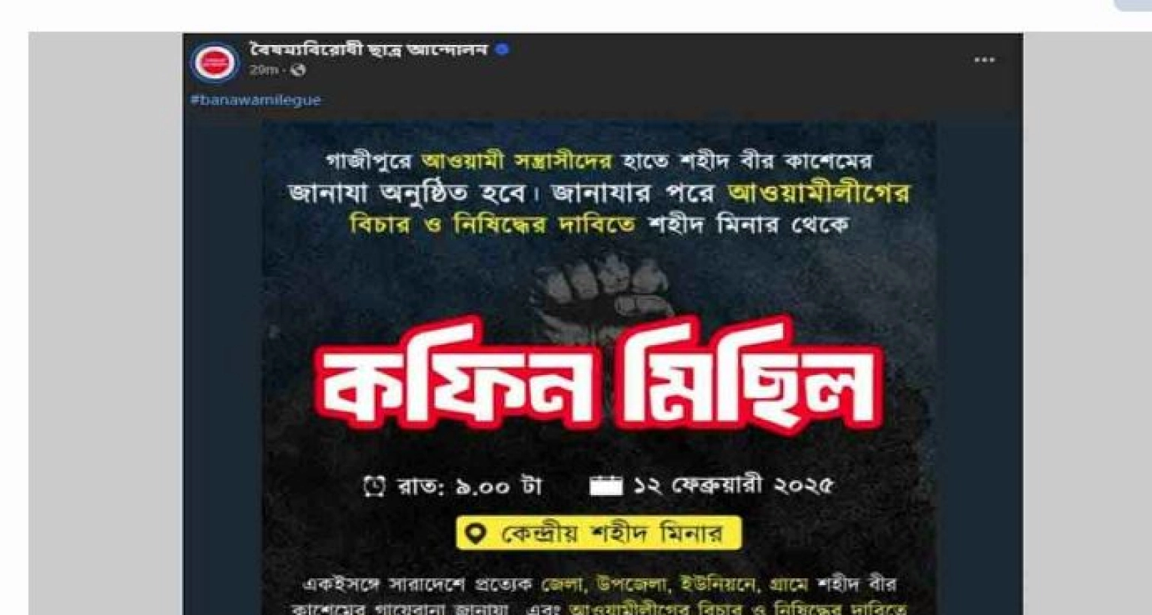Open the poster image in full view

click(x=598, y=367)
